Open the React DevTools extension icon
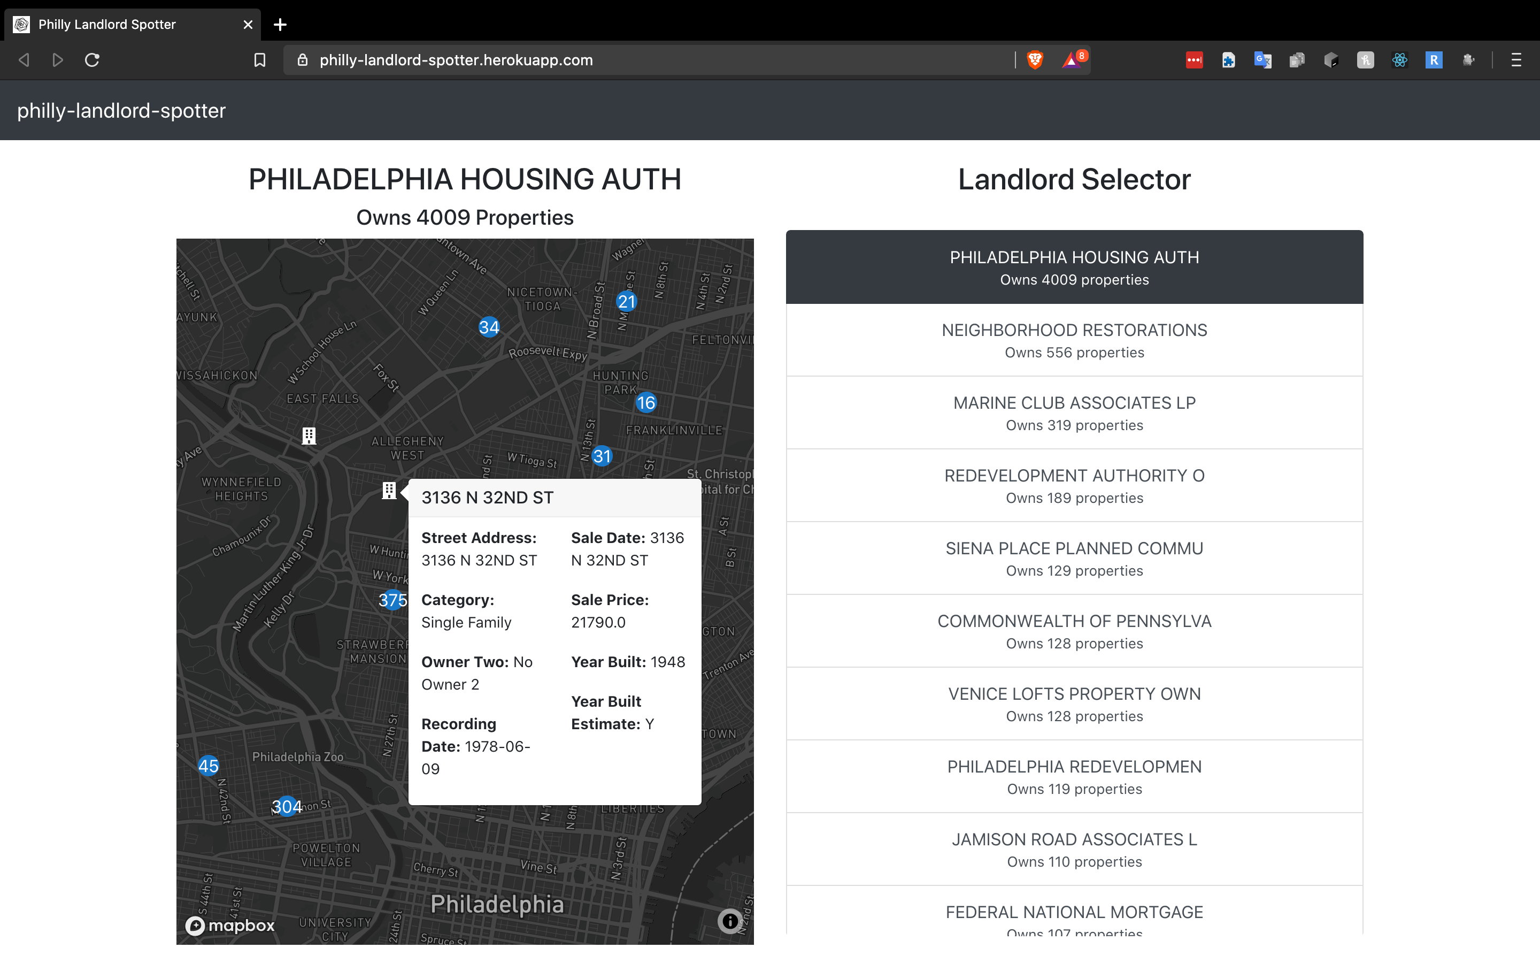This screenshot has height=963, width=1540. tap(1399, 60)
